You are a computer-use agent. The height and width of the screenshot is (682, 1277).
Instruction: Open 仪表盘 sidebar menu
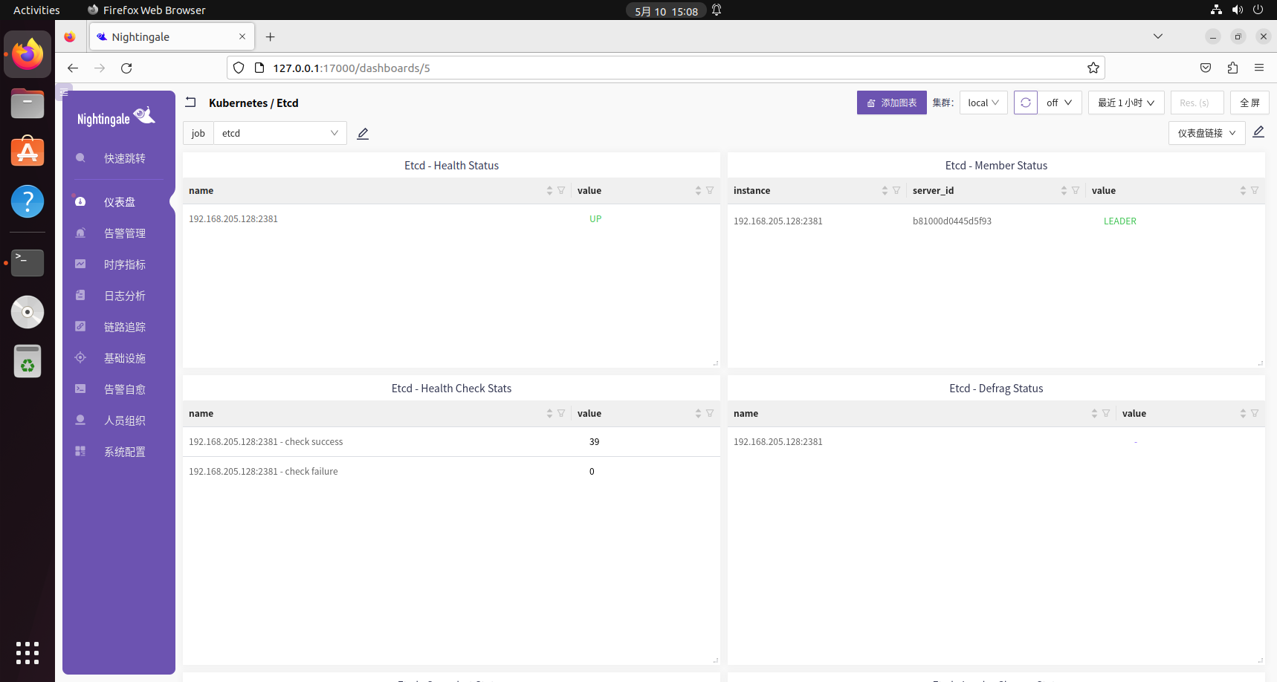coord(119,202)
